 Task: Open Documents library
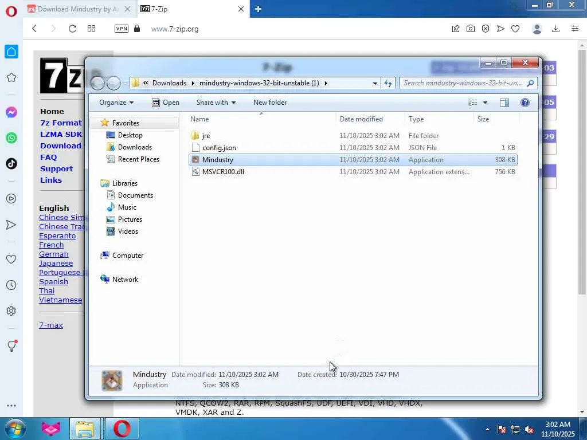135,195
